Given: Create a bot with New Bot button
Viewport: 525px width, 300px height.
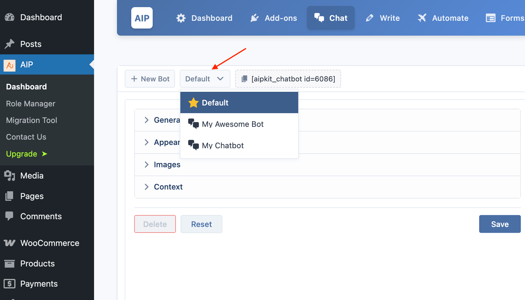Looking at the screenshot, I should point(150,79).
